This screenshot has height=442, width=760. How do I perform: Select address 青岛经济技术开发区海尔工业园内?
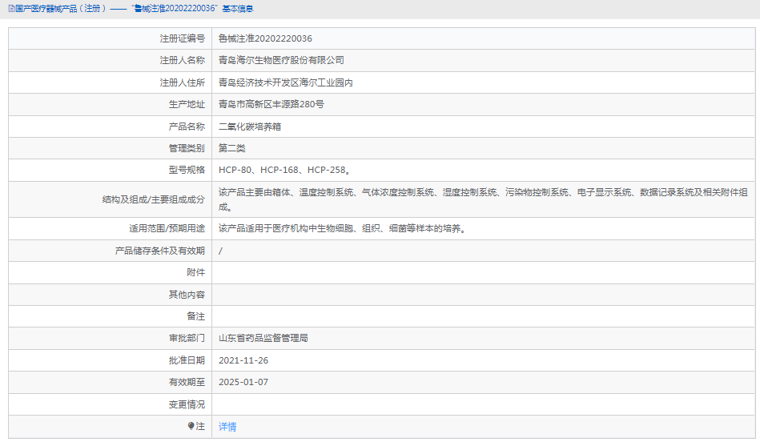click(285, 82)
